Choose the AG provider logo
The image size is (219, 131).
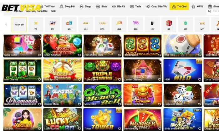click(69, 25)
